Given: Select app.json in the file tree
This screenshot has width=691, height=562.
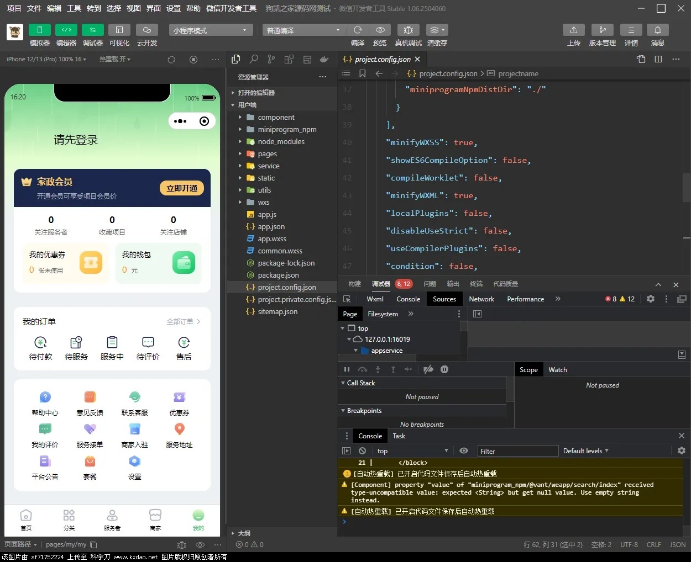Looking at the screenshot, I should pos(271,227).
